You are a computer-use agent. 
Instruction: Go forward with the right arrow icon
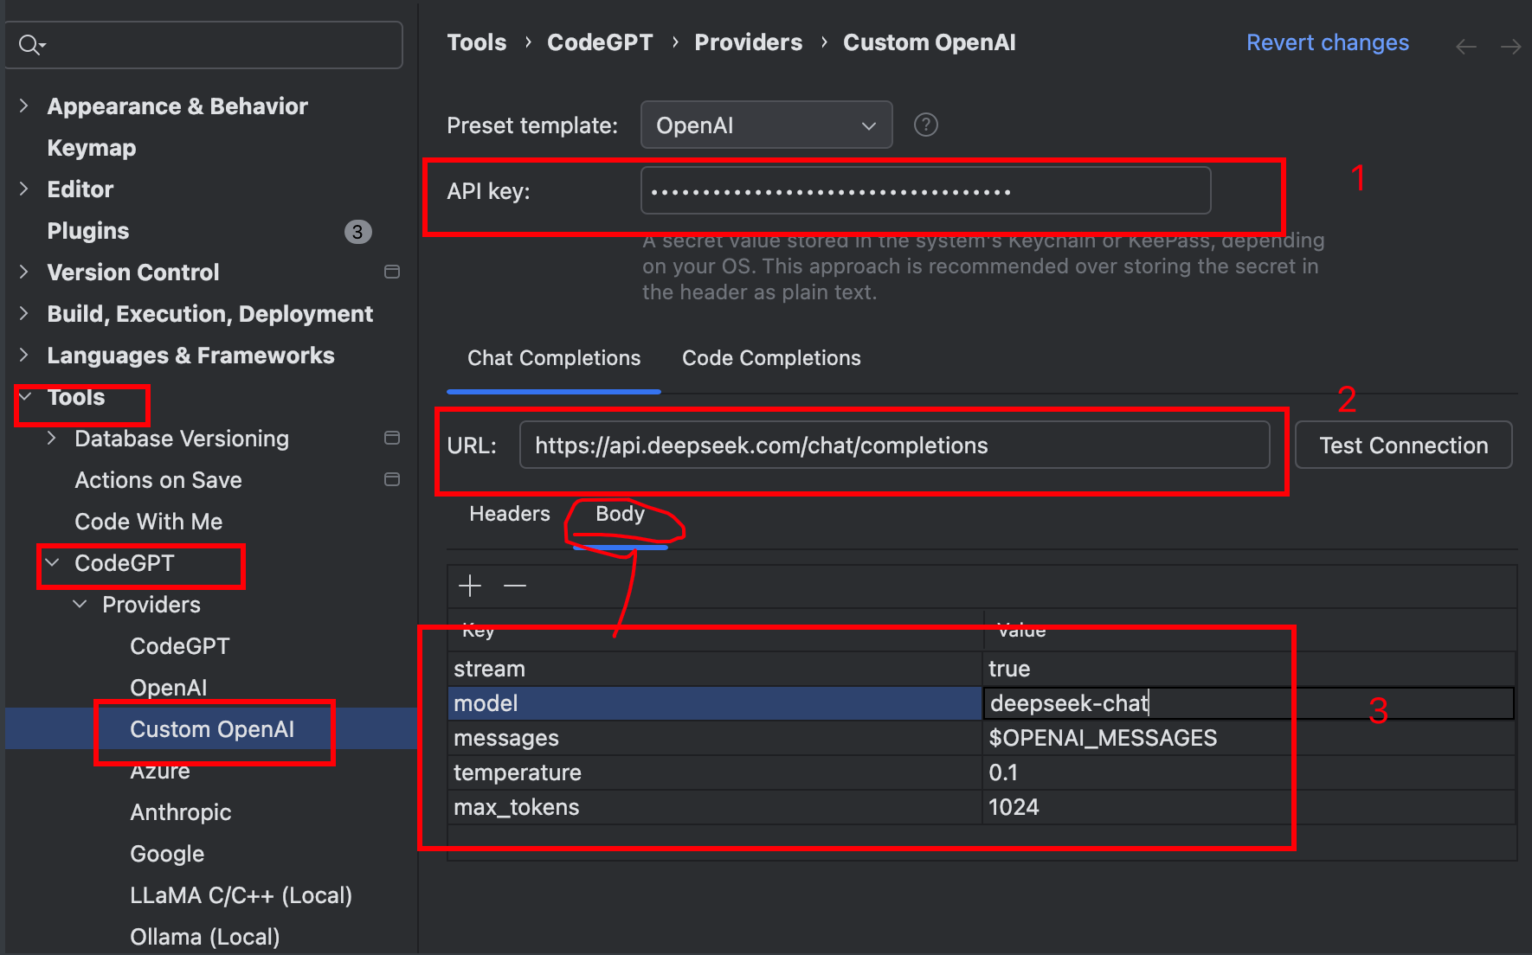click(x=1510, y=46)
